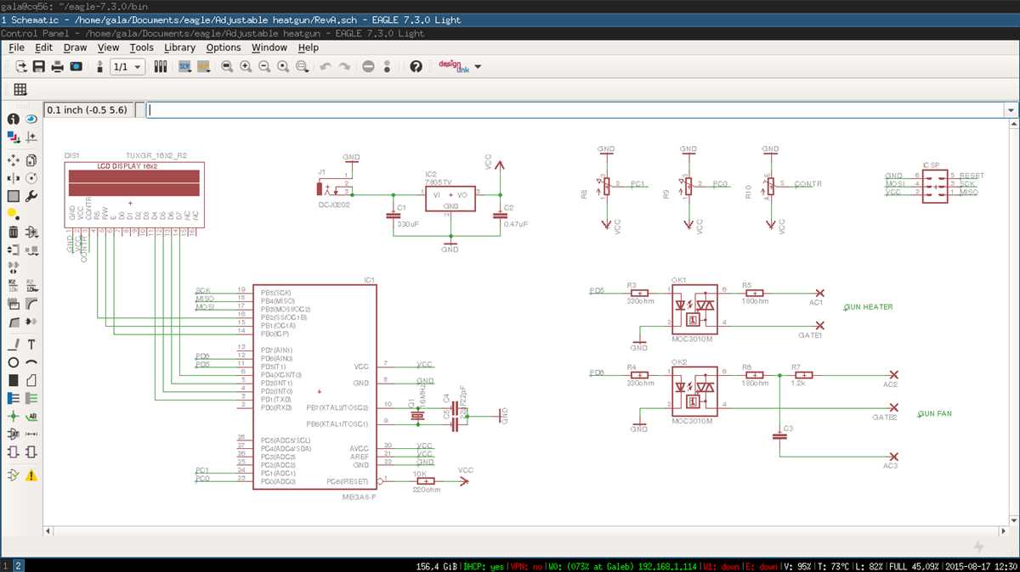This screenshot has width=1020, height=572.
Task: Select the Arc tool
Action: pyautogui.click(x=31, y=362)
